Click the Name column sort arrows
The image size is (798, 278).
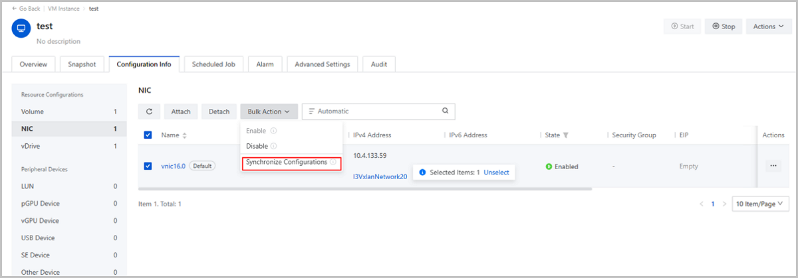click(184, 135)
